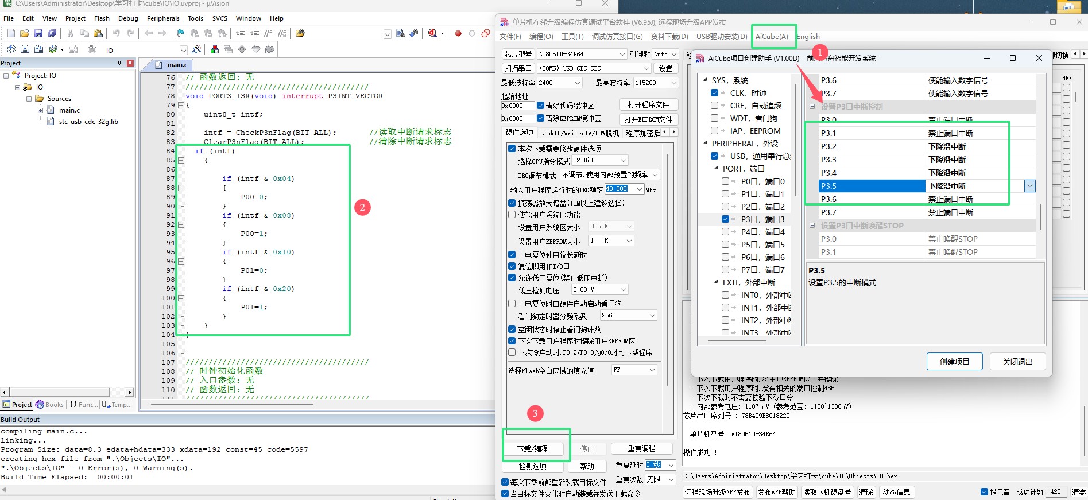Save the current file with the disk icon

pyautogui.click(x=38, y=33)
